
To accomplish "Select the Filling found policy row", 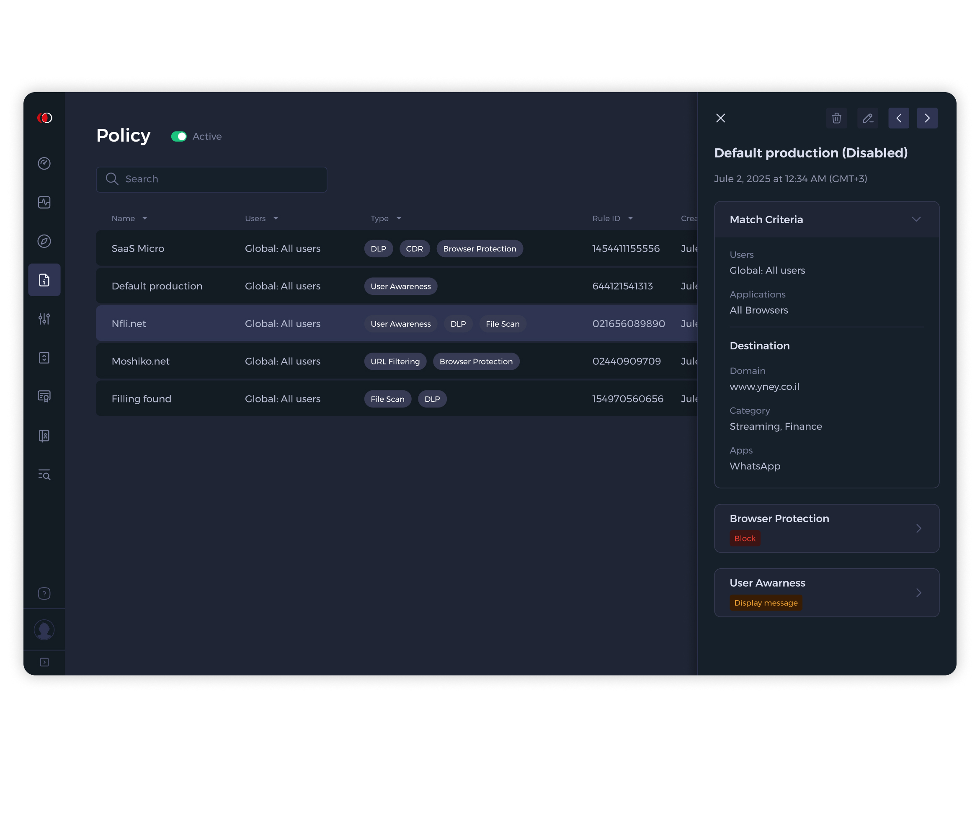I will [397, 399].
